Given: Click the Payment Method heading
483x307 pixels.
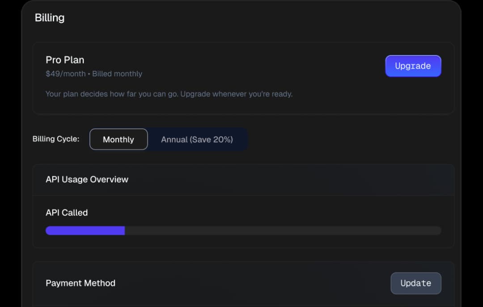Looking at the screenshot, I should point(80,283).
